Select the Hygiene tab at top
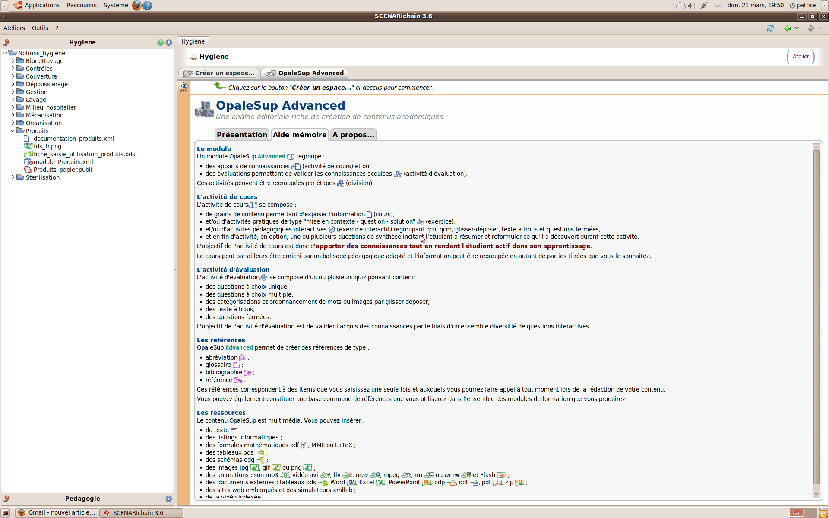This screenshot has height=518, width=829. [193, 41]
